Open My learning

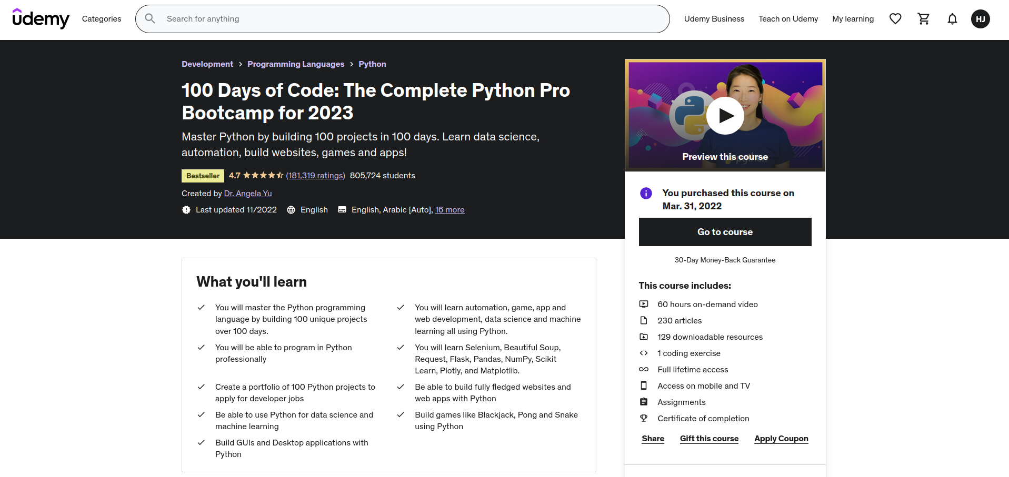pos(853,19)
